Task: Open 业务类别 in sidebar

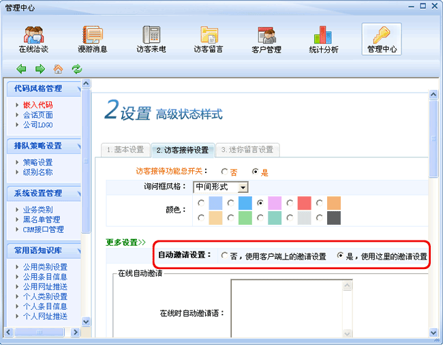Action: coord(38,210)
